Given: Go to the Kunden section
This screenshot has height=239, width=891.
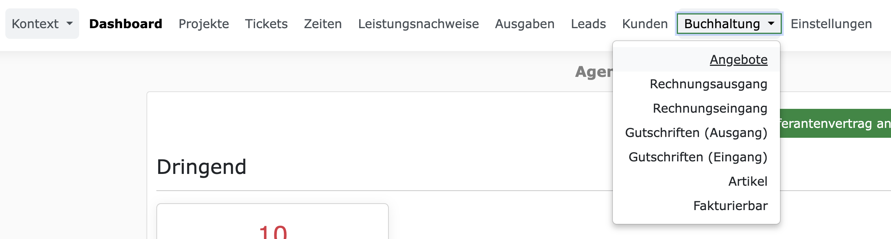Looking at the screenshot, I should click(644, 24).
